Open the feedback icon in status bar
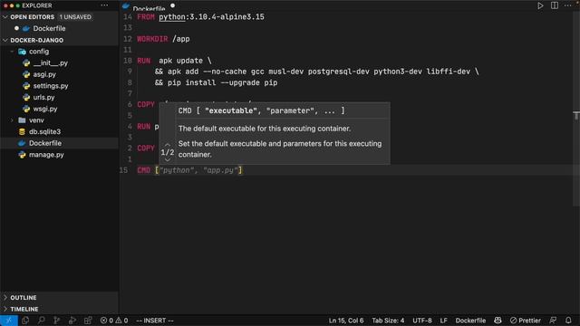Image resolution: width=580 pixels, height=326 pixels. [x=553, y=320]
